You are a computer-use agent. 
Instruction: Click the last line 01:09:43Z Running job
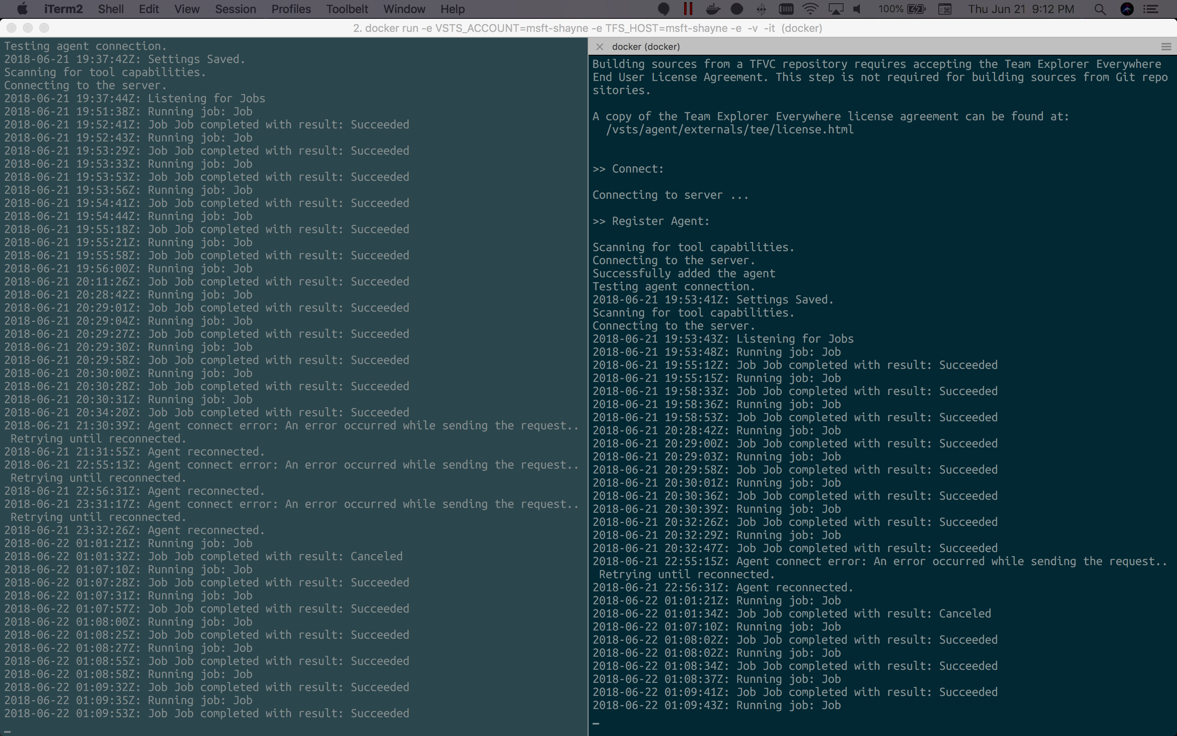point(716,706)
